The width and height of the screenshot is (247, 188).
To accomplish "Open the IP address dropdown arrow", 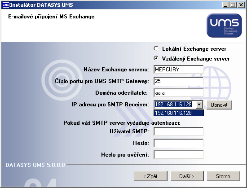I will point(199,105).
